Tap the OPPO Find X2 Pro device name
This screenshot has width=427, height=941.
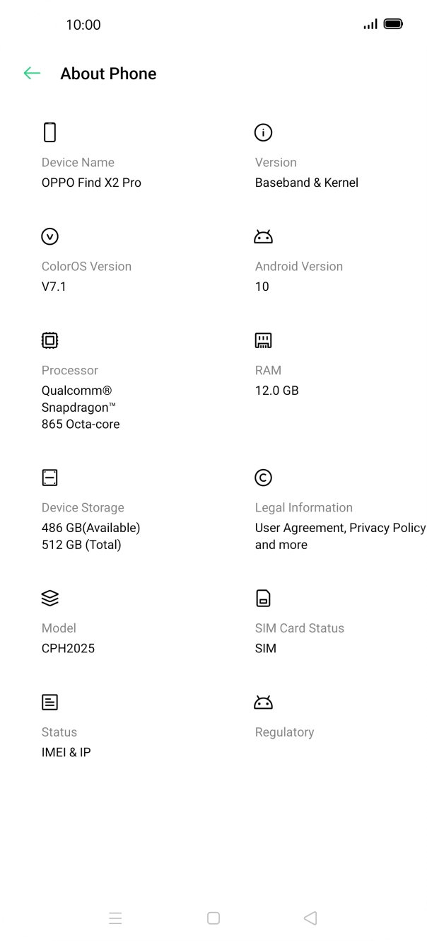pyautogui.click(x=91, y=183)
